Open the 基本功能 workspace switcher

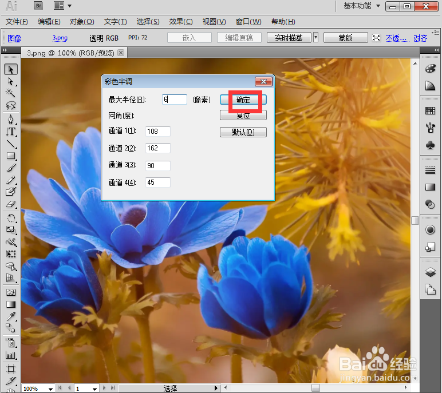(362, 6)
